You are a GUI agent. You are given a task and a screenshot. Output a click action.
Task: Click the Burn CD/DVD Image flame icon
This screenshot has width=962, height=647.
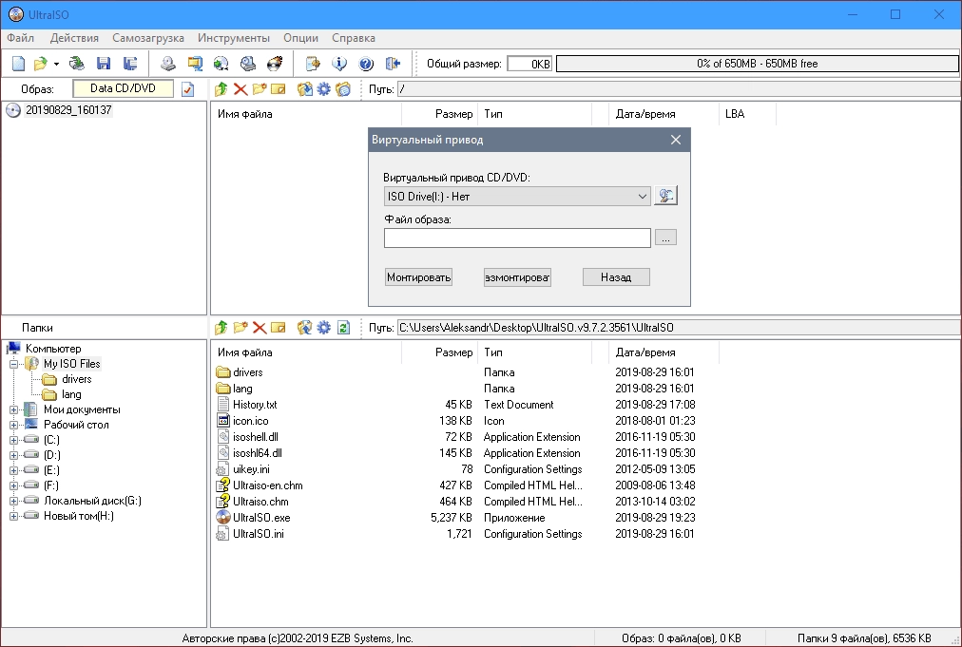[275, 63]
